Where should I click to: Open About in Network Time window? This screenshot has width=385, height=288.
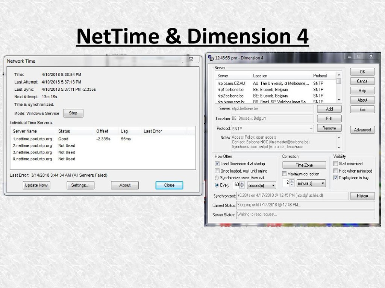(125, 185)
